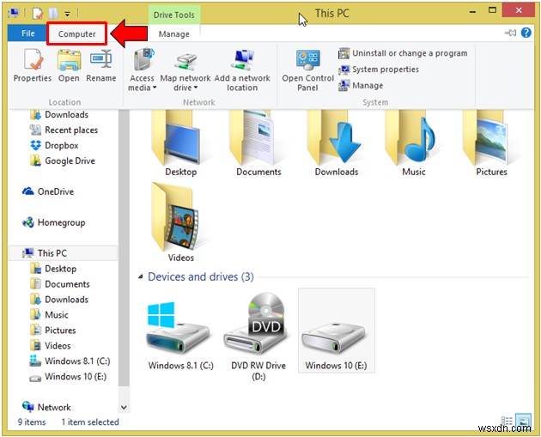The image size is (541, 437).
Task: Select the Videos folder icon
Action: (181, 223)
